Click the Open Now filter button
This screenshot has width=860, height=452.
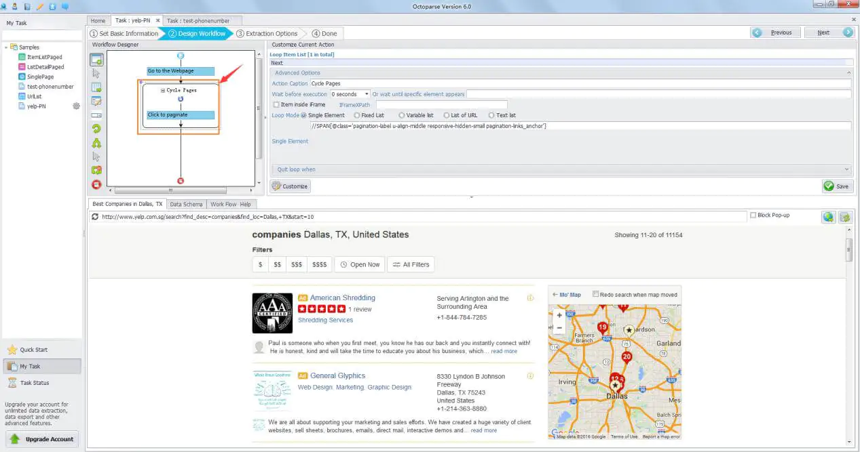point(359,264)
